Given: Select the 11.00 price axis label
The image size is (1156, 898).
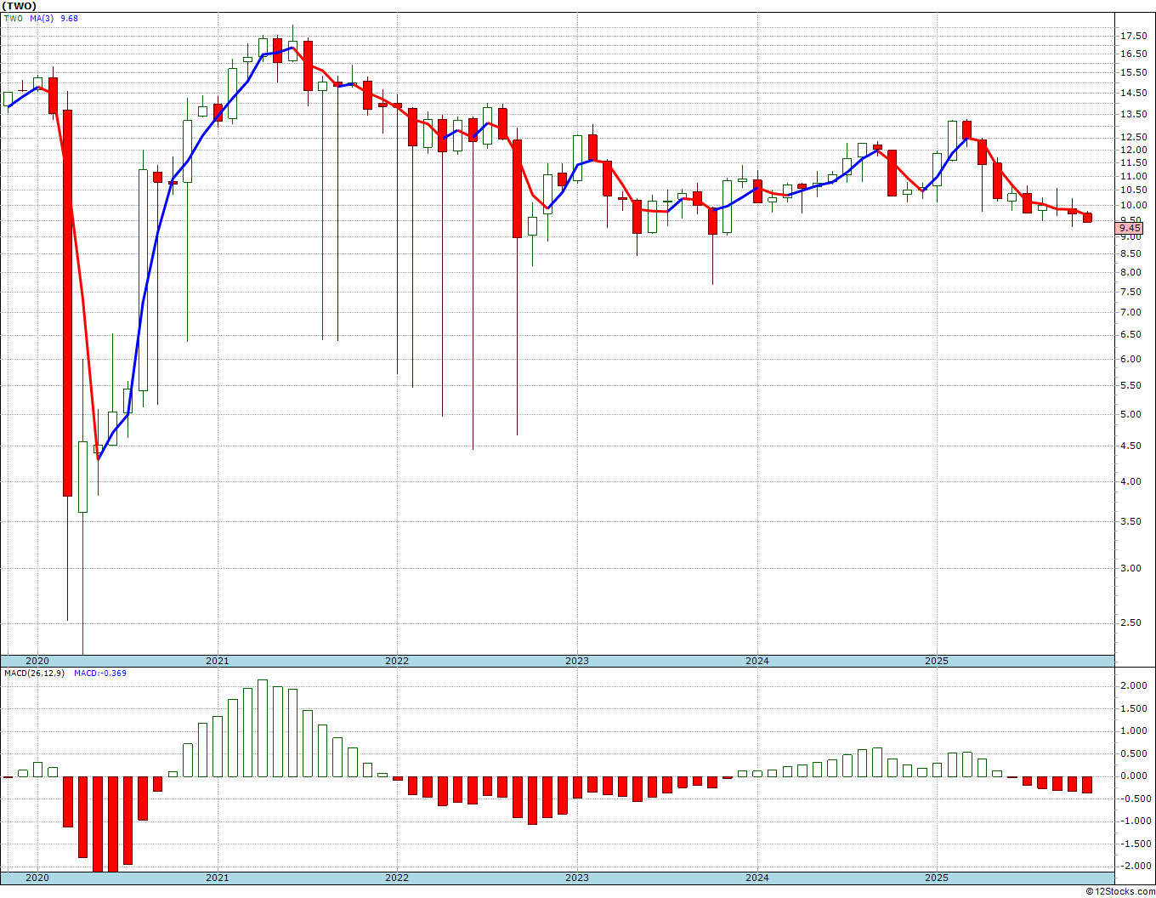Looking at the screenshot, I should coord(1134,176).
